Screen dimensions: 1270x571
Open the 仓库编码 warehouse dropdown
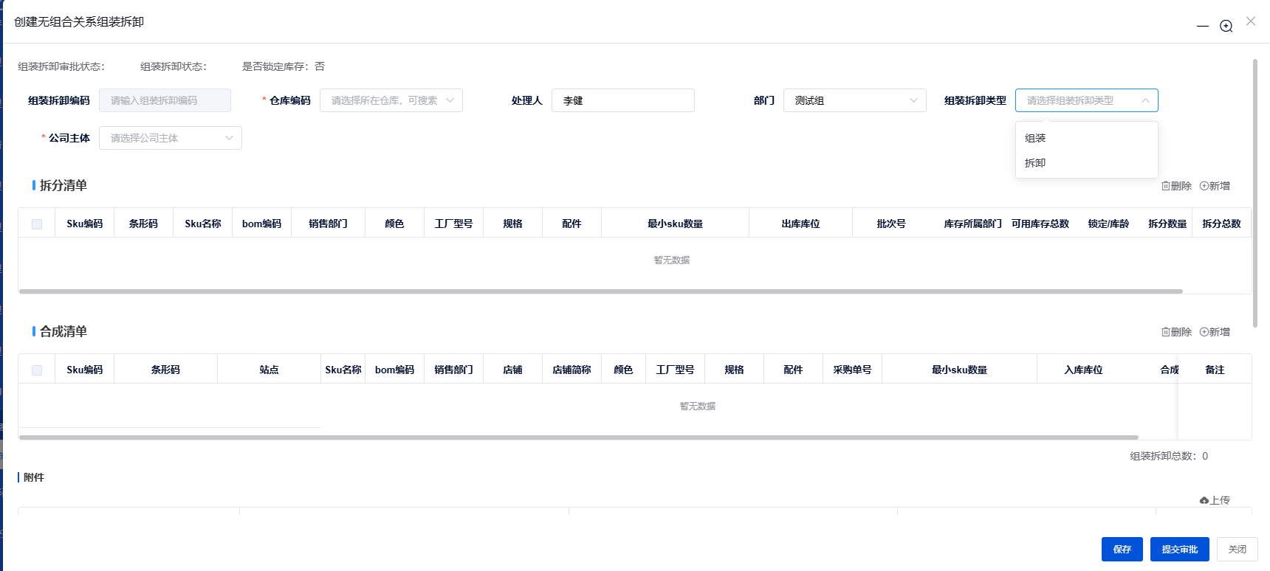coord(391,100)
